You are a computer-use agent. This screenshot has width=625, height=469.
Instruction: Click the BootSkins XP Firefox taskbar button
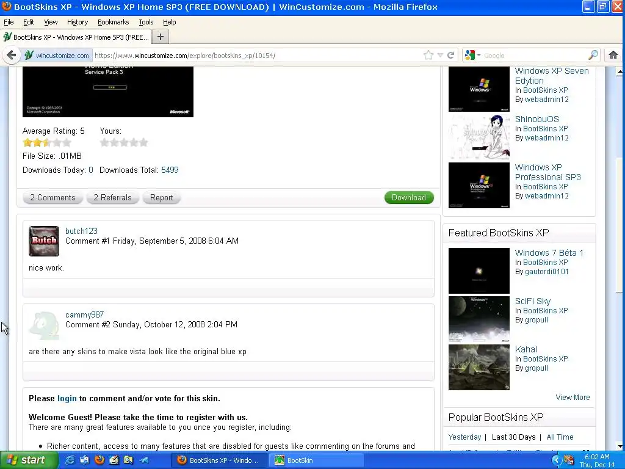click(x=219, y=460)
